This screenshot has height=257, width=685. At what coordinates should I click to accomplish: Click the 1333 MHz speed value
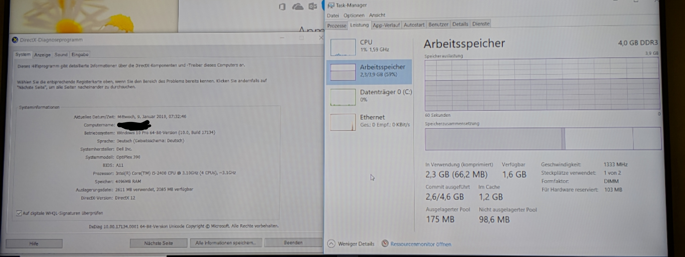coord(615,164)
